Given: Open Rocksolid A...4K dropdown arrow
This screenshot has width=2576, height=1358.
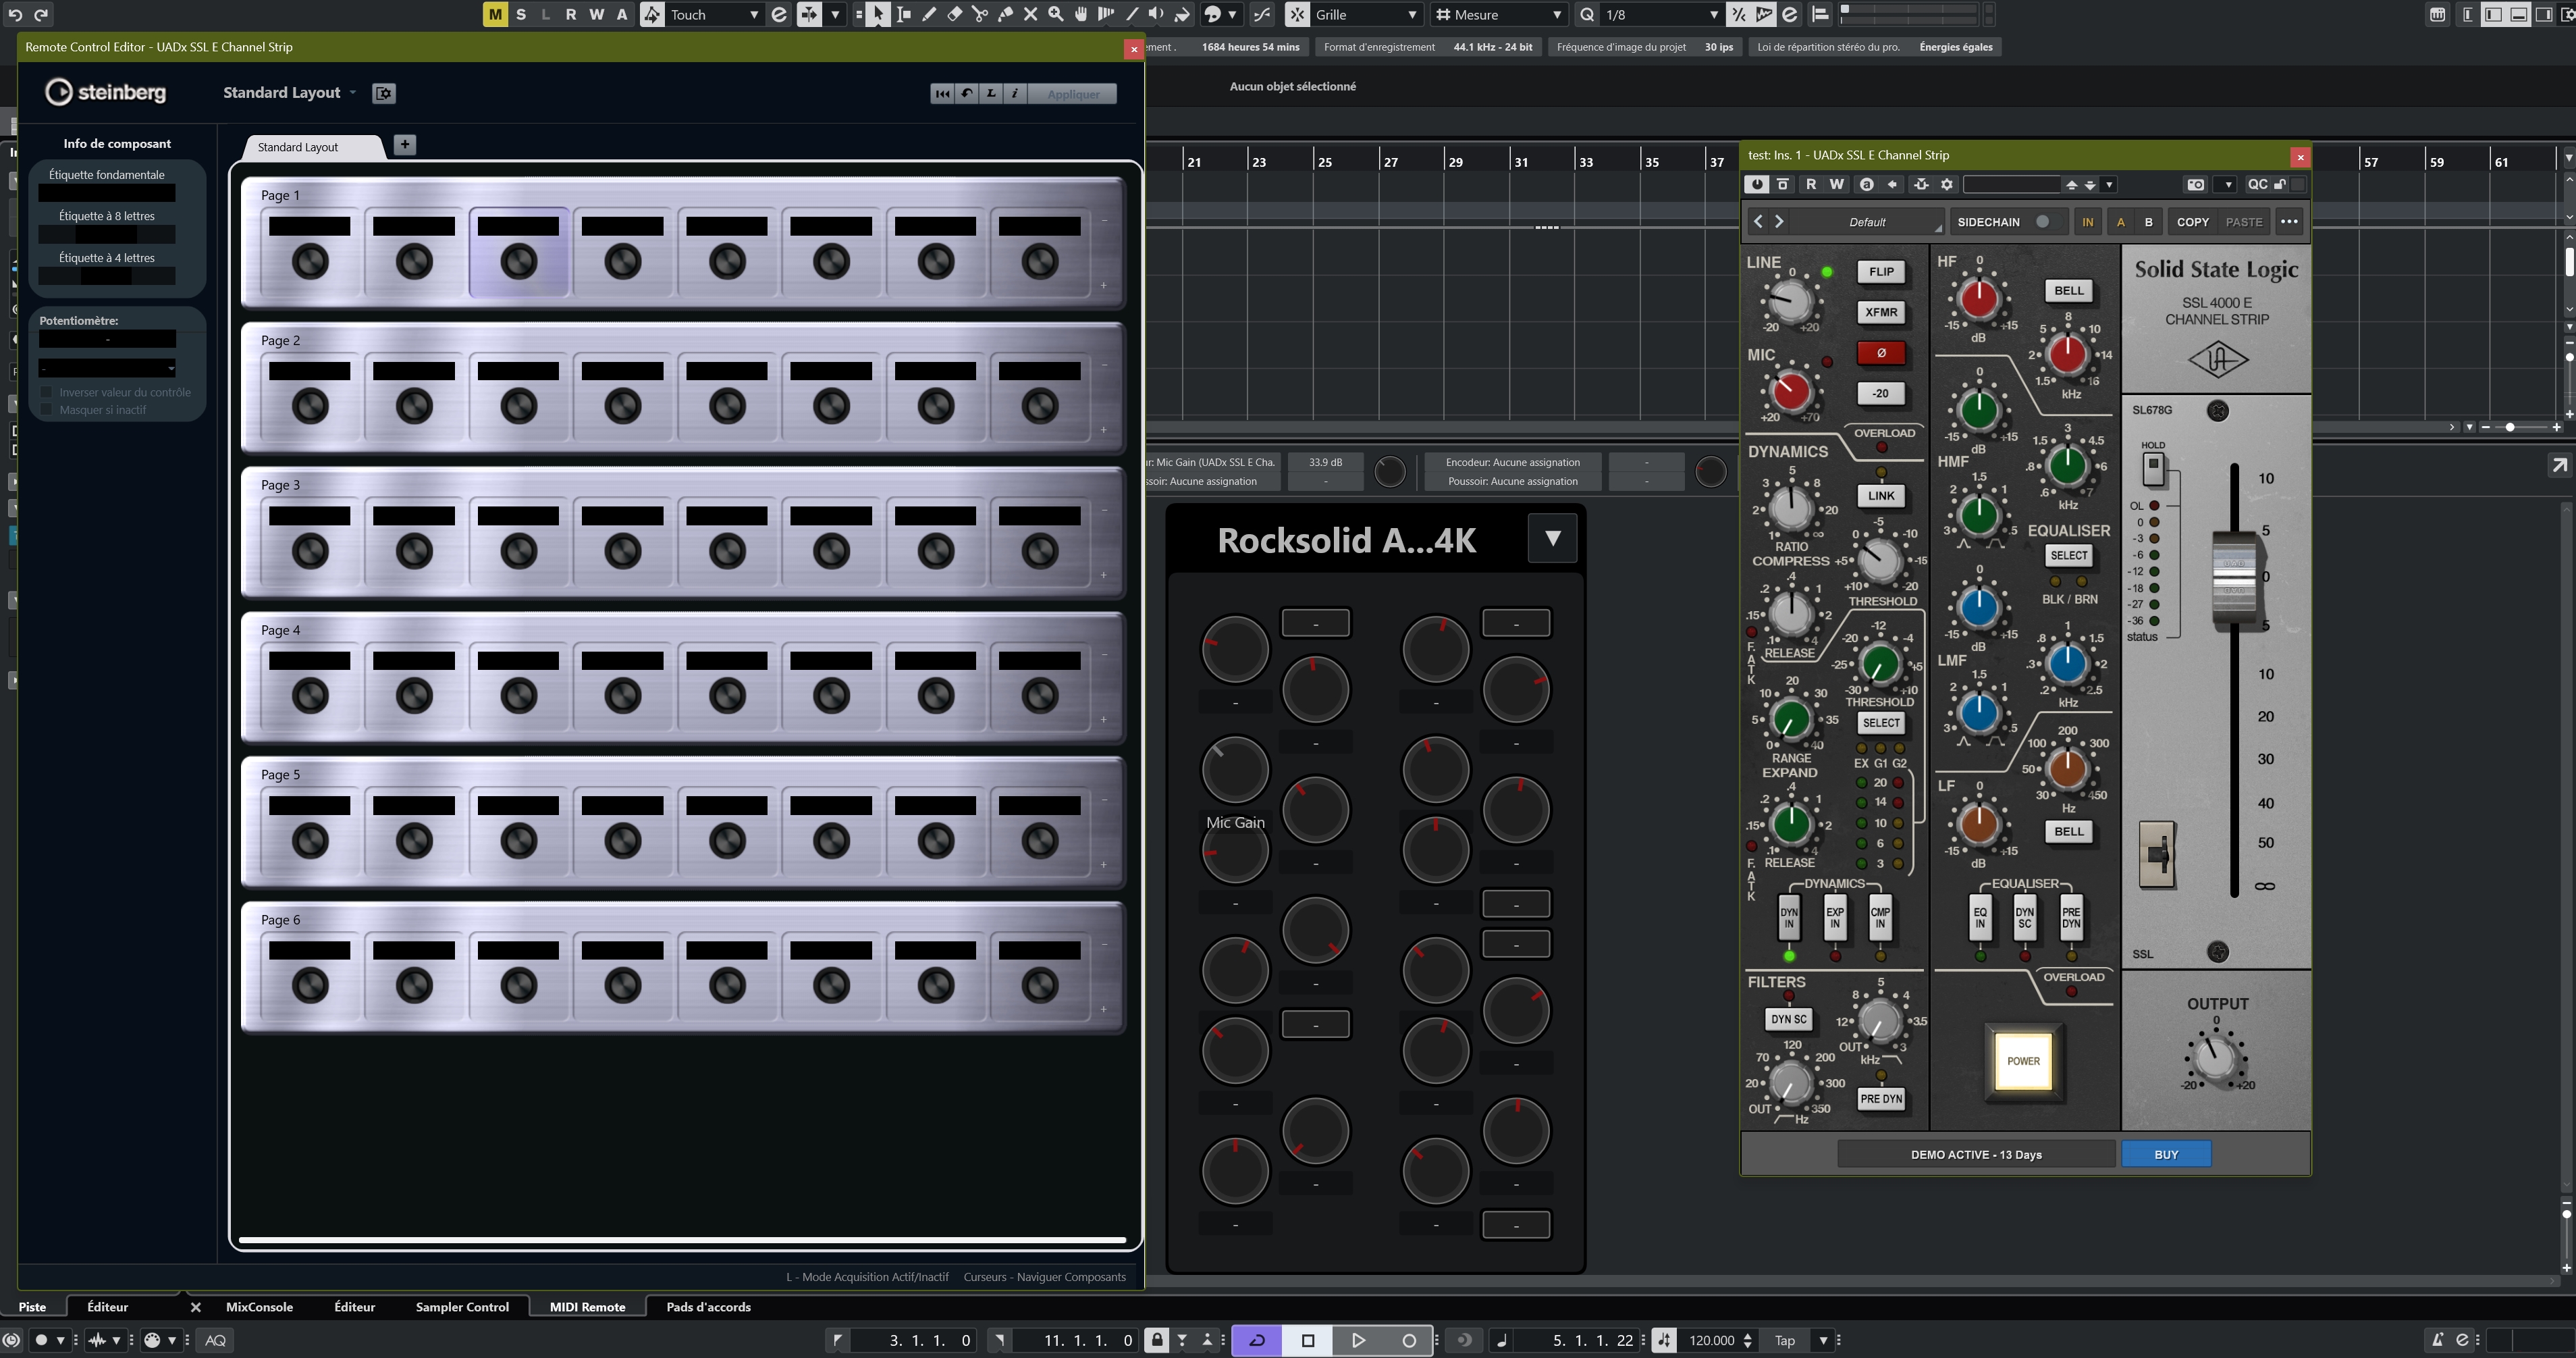Looking at the screenshot, I should click(1552, 539).
